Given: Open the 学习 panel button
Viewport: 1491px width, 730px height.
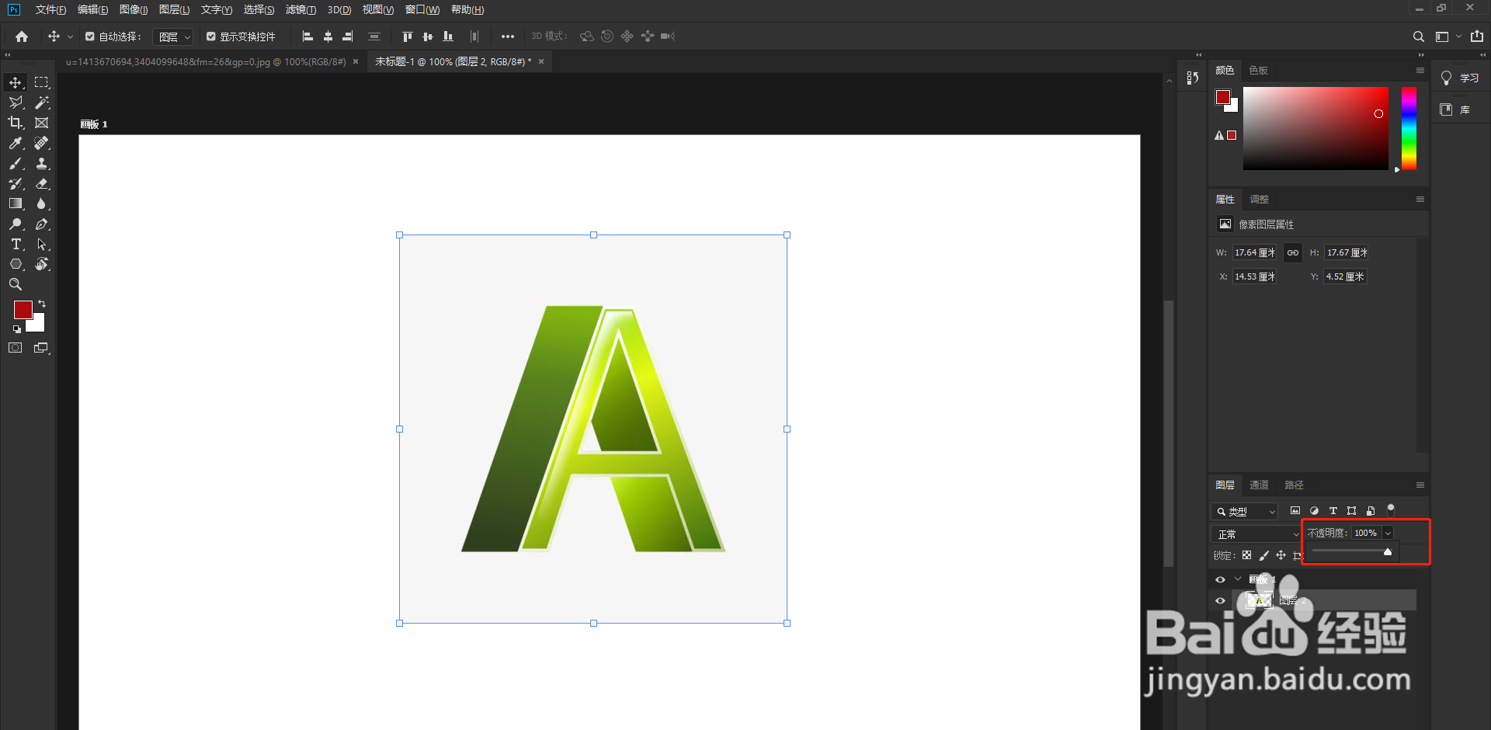Looking at the screenshot, I should (1460, 78).
